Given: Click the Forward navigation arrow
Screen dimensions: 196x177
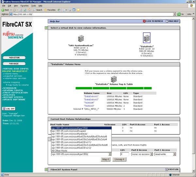Looking at the screenshot, I should (x=14, y=10).
